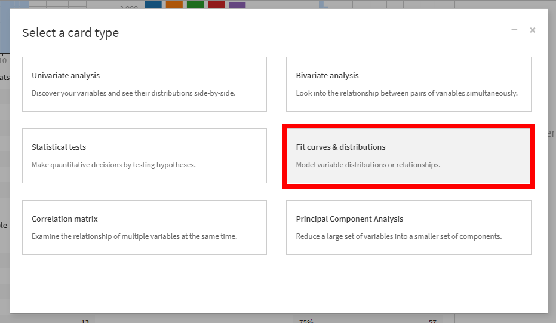Click 'Make quantitative decisions' description text

113,165
